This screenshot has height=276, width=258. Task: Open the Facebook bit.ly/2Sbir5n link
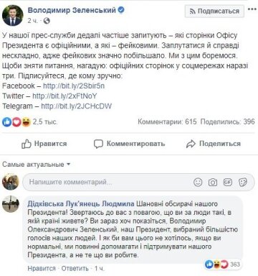click(x=74, y=86)
